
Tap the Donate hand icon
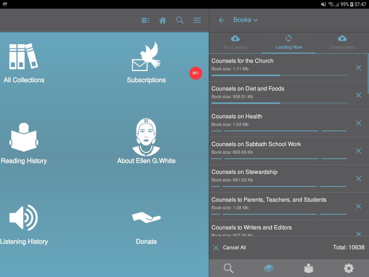[146, 217]
